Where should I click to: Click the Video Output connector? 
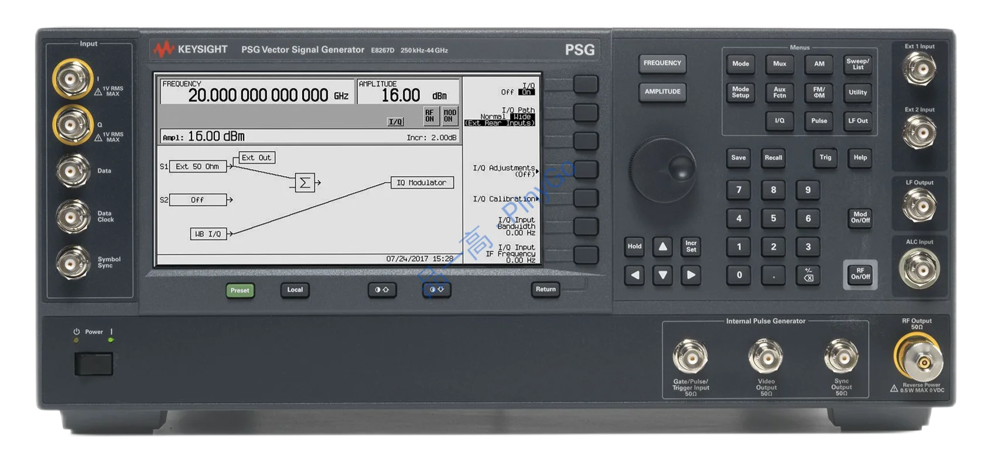click(x=765, y=356)
